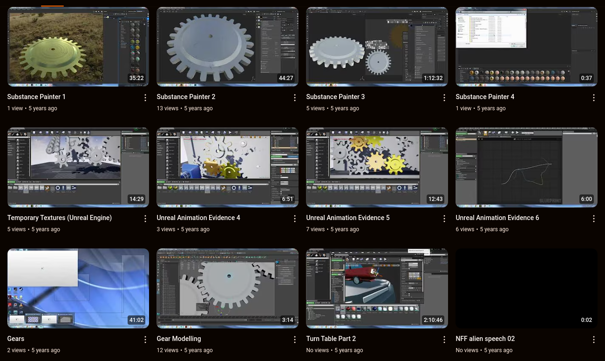Play Turn Table Part 2 thumbnail
Image resolution: width=605 pixels, height=361 pixels.
click(x=377, y=288)
